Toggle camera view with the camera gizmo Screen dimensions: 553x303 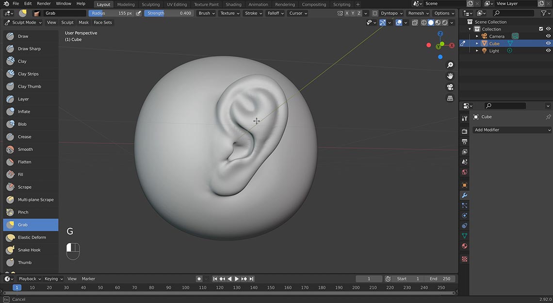[450, 87]
